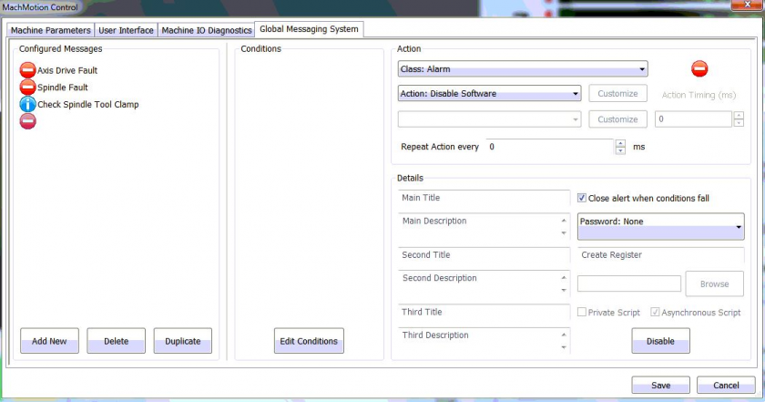This screenshot has width=765, height=402.
Task: Open the Class: Alarm dropdown
Action: 523,69
